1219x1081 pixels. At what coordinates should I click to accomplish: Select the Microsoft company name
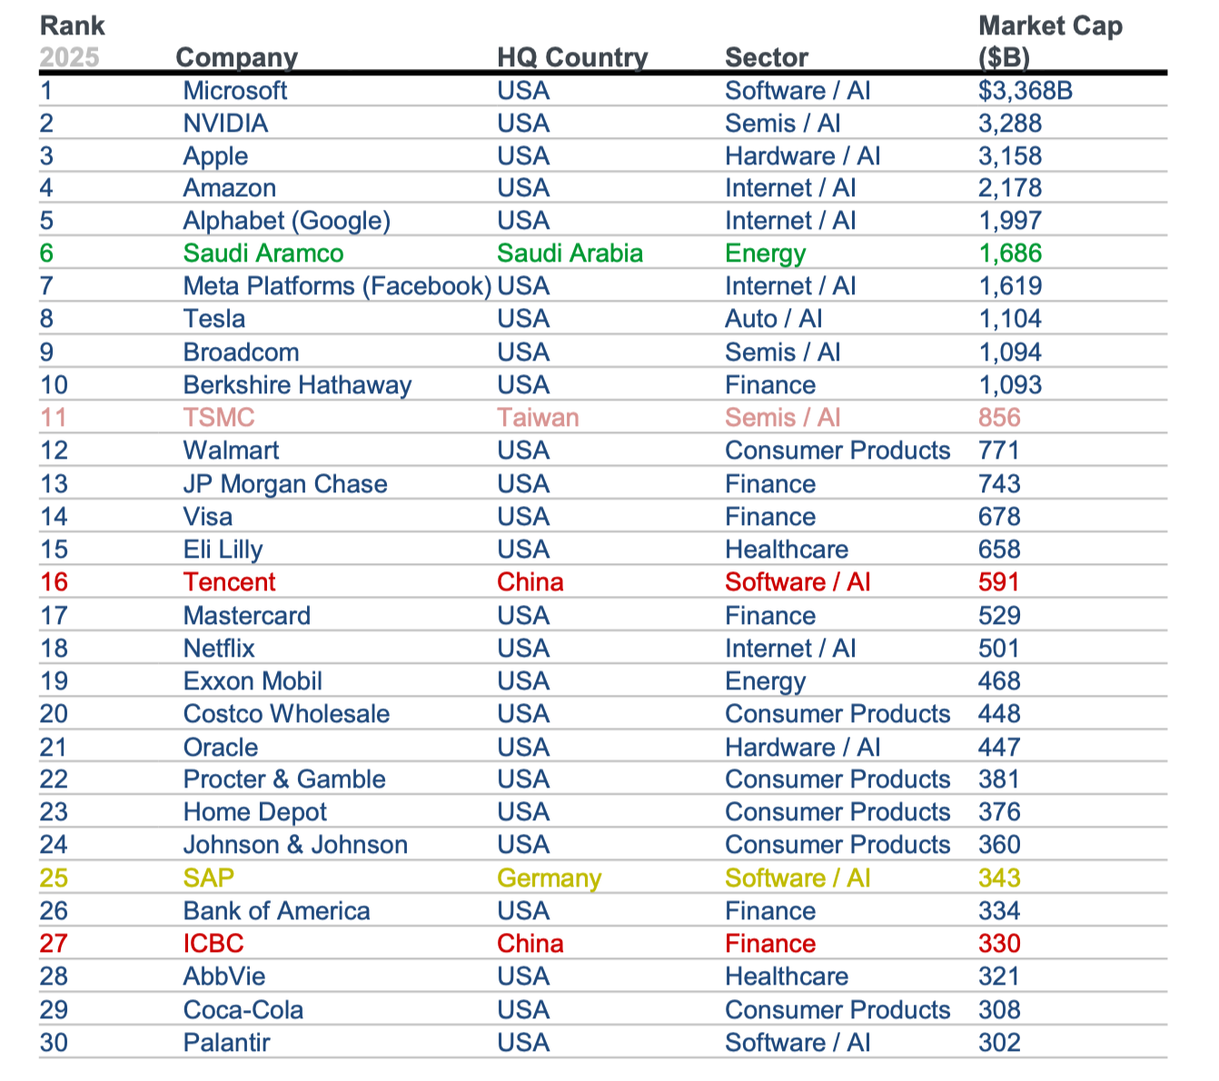pos(235,91)
